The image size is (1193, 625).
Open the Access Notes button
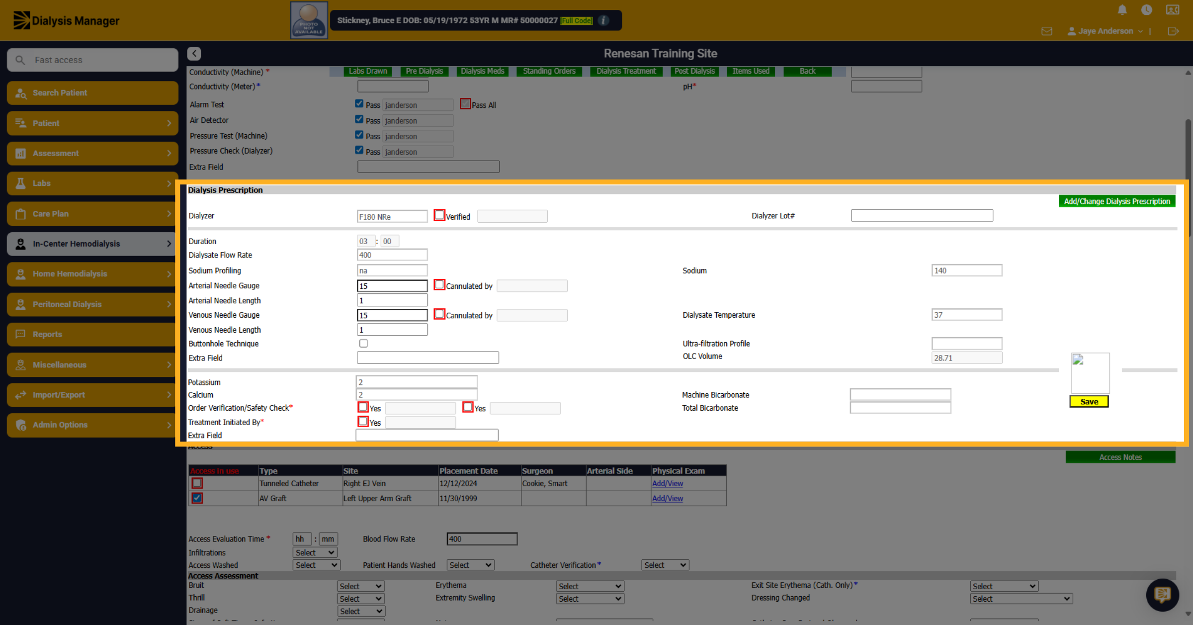(1120, 457)
